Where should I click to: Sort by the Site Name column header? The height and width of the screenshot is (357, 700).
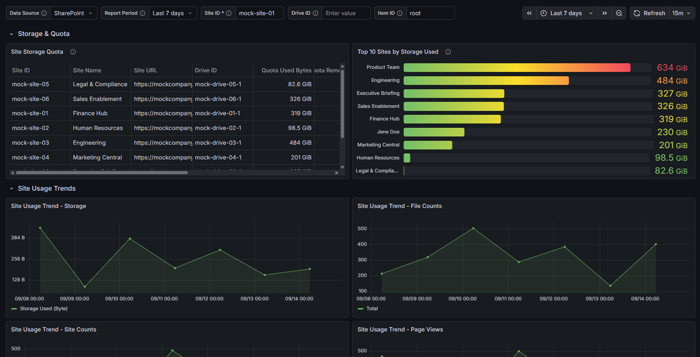click(x=87, y=70)
